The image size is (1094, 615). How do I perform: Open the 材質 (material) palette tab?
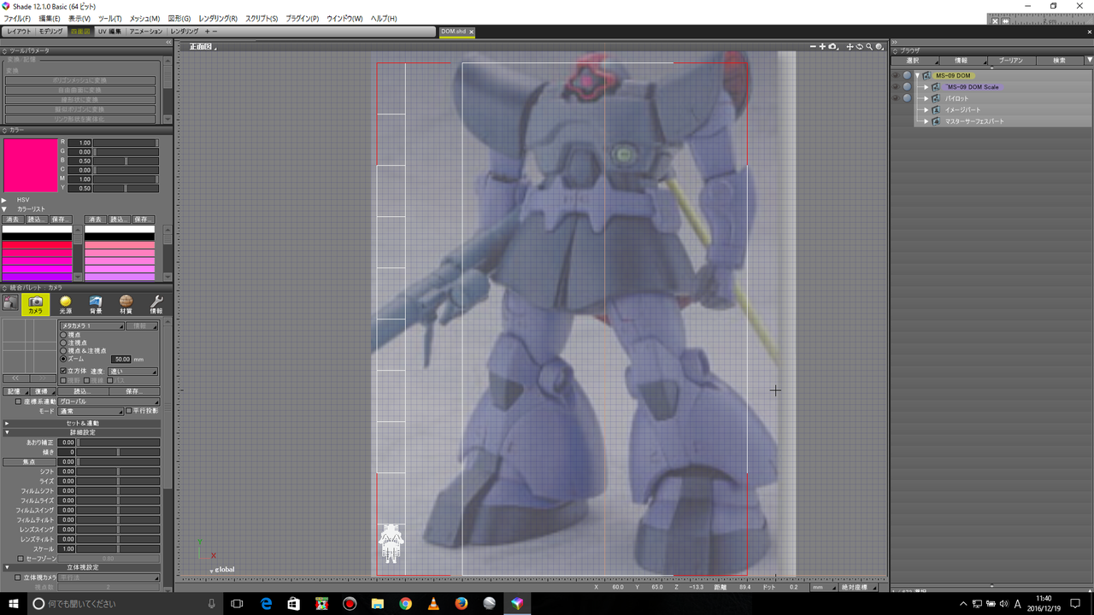126,305
